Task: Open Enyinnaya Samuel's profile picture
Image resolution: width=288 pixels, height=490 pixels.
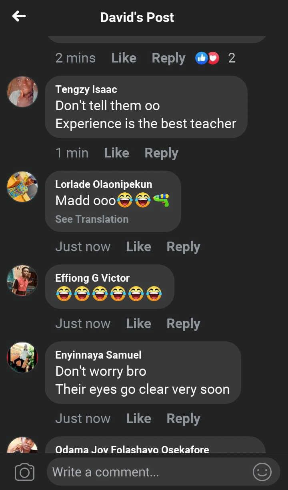Action: [x=22, y=357]
